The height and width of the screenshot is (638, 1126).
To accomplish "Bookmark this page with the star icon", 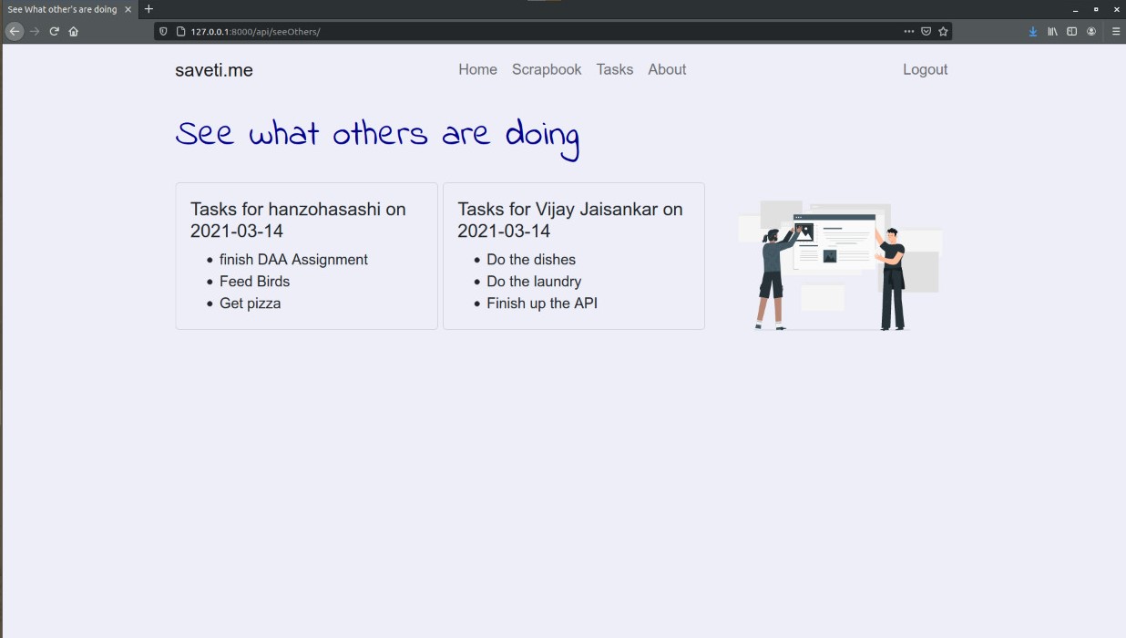I will coord(943,31).
